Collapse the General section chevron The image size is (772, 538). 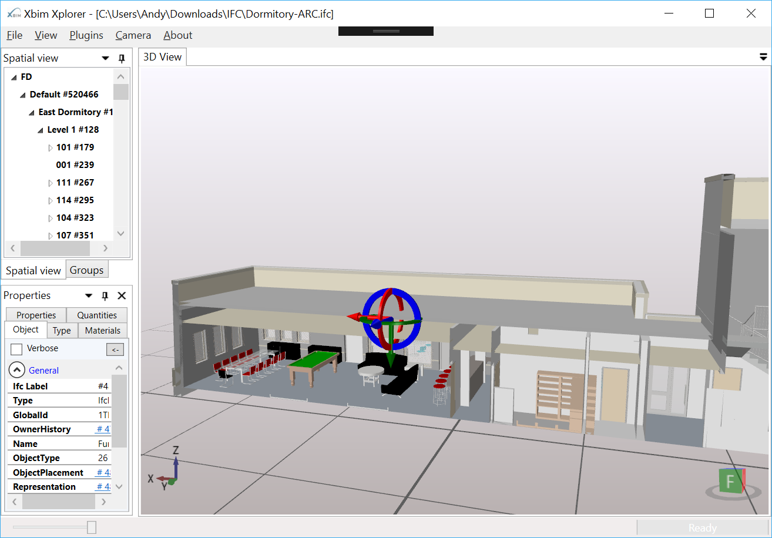[17, 370]
